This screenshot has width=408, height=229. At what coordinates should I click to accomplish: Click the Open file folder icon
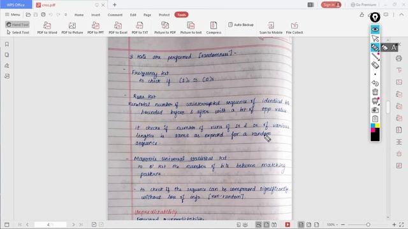tap(28, 15)
